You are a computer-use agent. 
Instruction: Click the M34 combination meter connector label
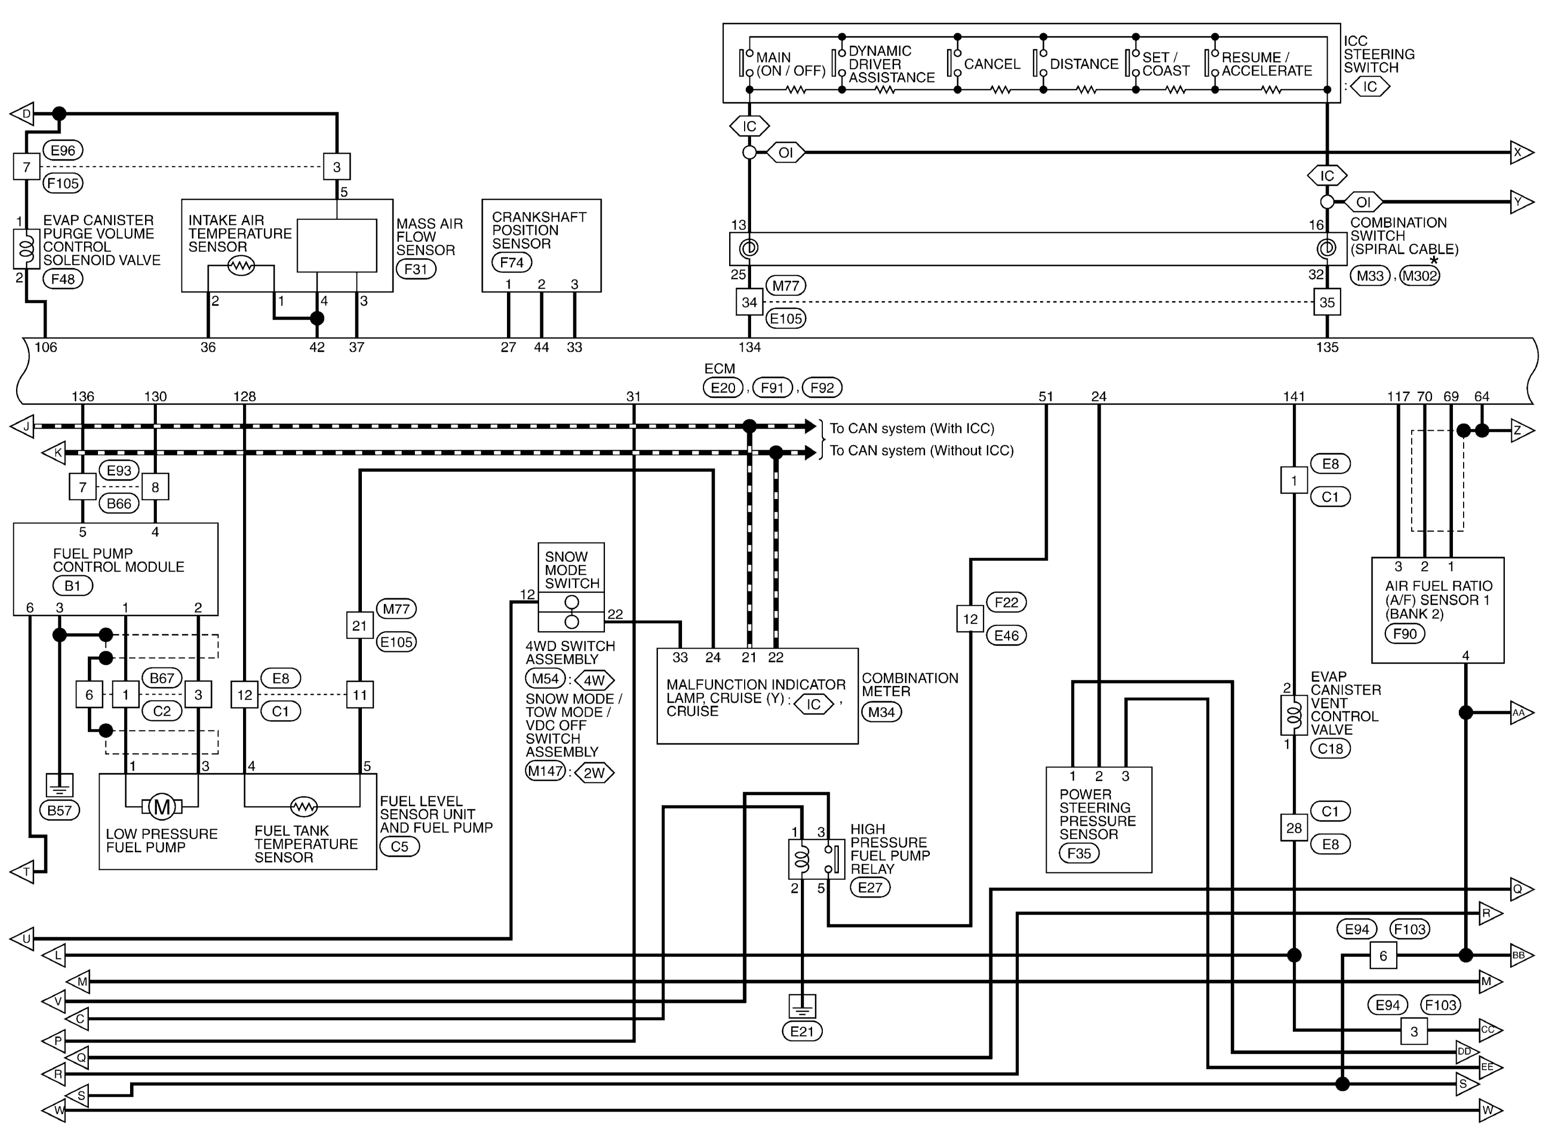pyautogui.click(x=881, y=712)
